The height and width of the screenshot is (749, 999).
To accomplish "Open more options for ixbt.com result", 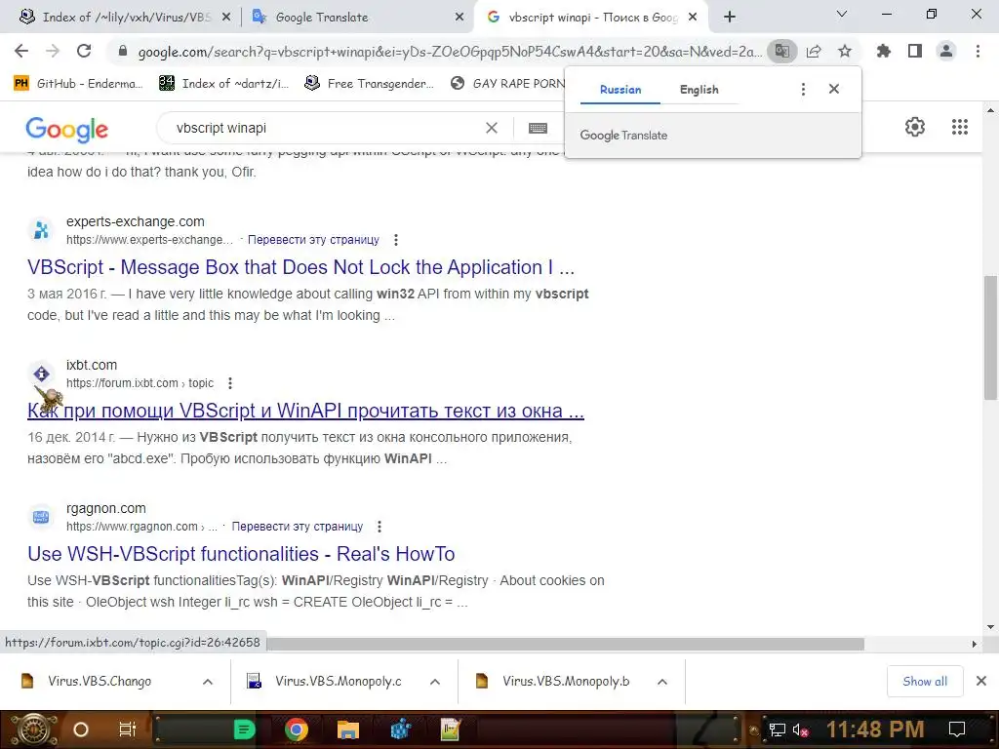I will [x=230, y=383].
